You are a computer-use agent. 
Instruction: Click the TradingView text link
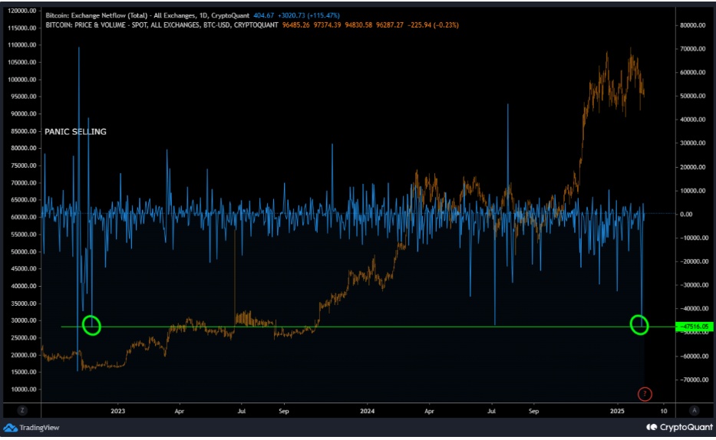[39, 428]
